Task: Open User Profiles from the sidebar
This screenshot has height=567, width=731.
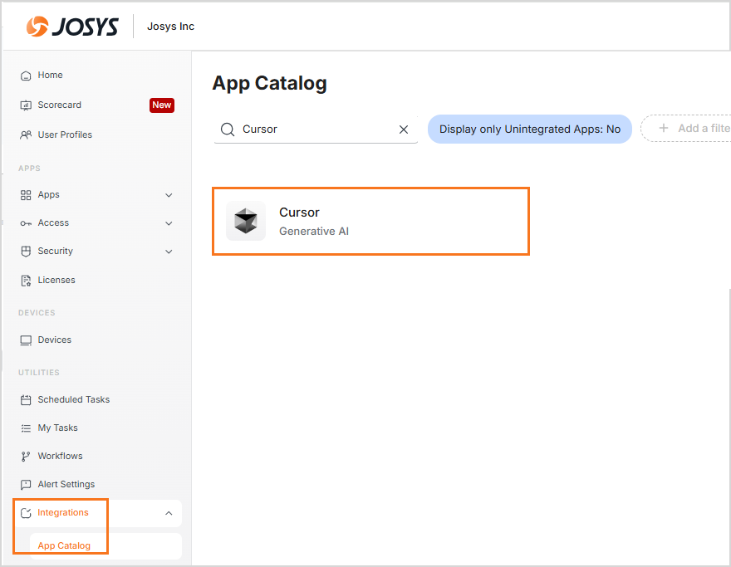Action: click(64, 134)
